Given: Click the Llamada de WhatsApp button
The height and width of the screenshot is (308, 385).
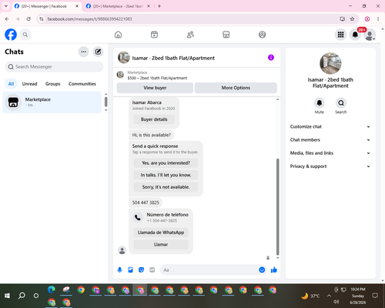Looking at the screenshot, I should coord(161,233).
